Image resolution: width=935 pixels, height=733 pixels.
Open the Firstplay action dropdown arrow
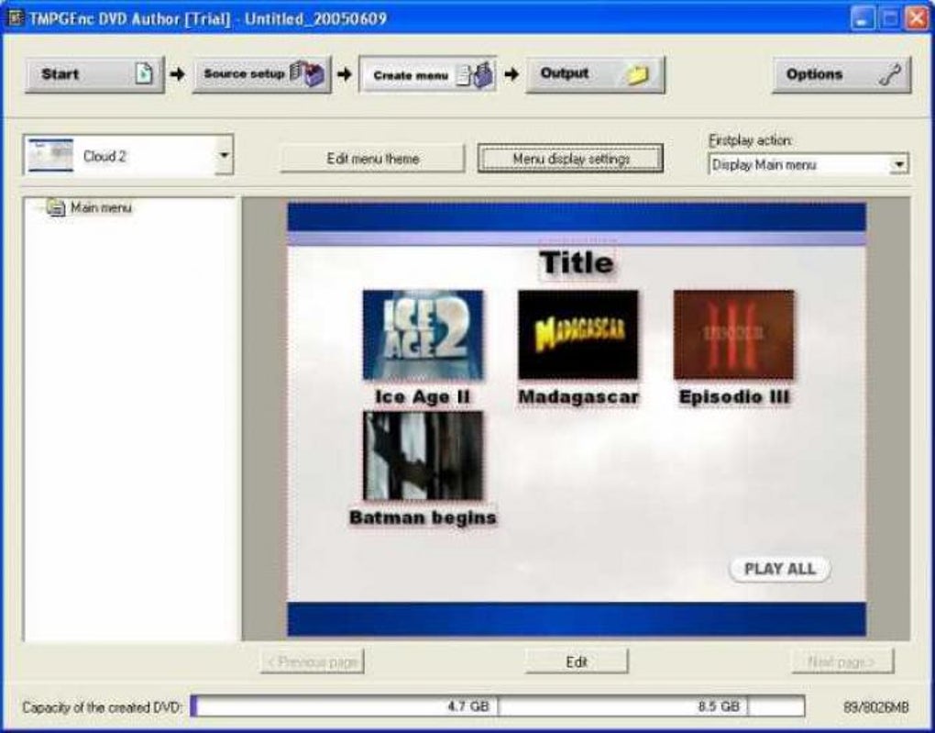point(898,164)
